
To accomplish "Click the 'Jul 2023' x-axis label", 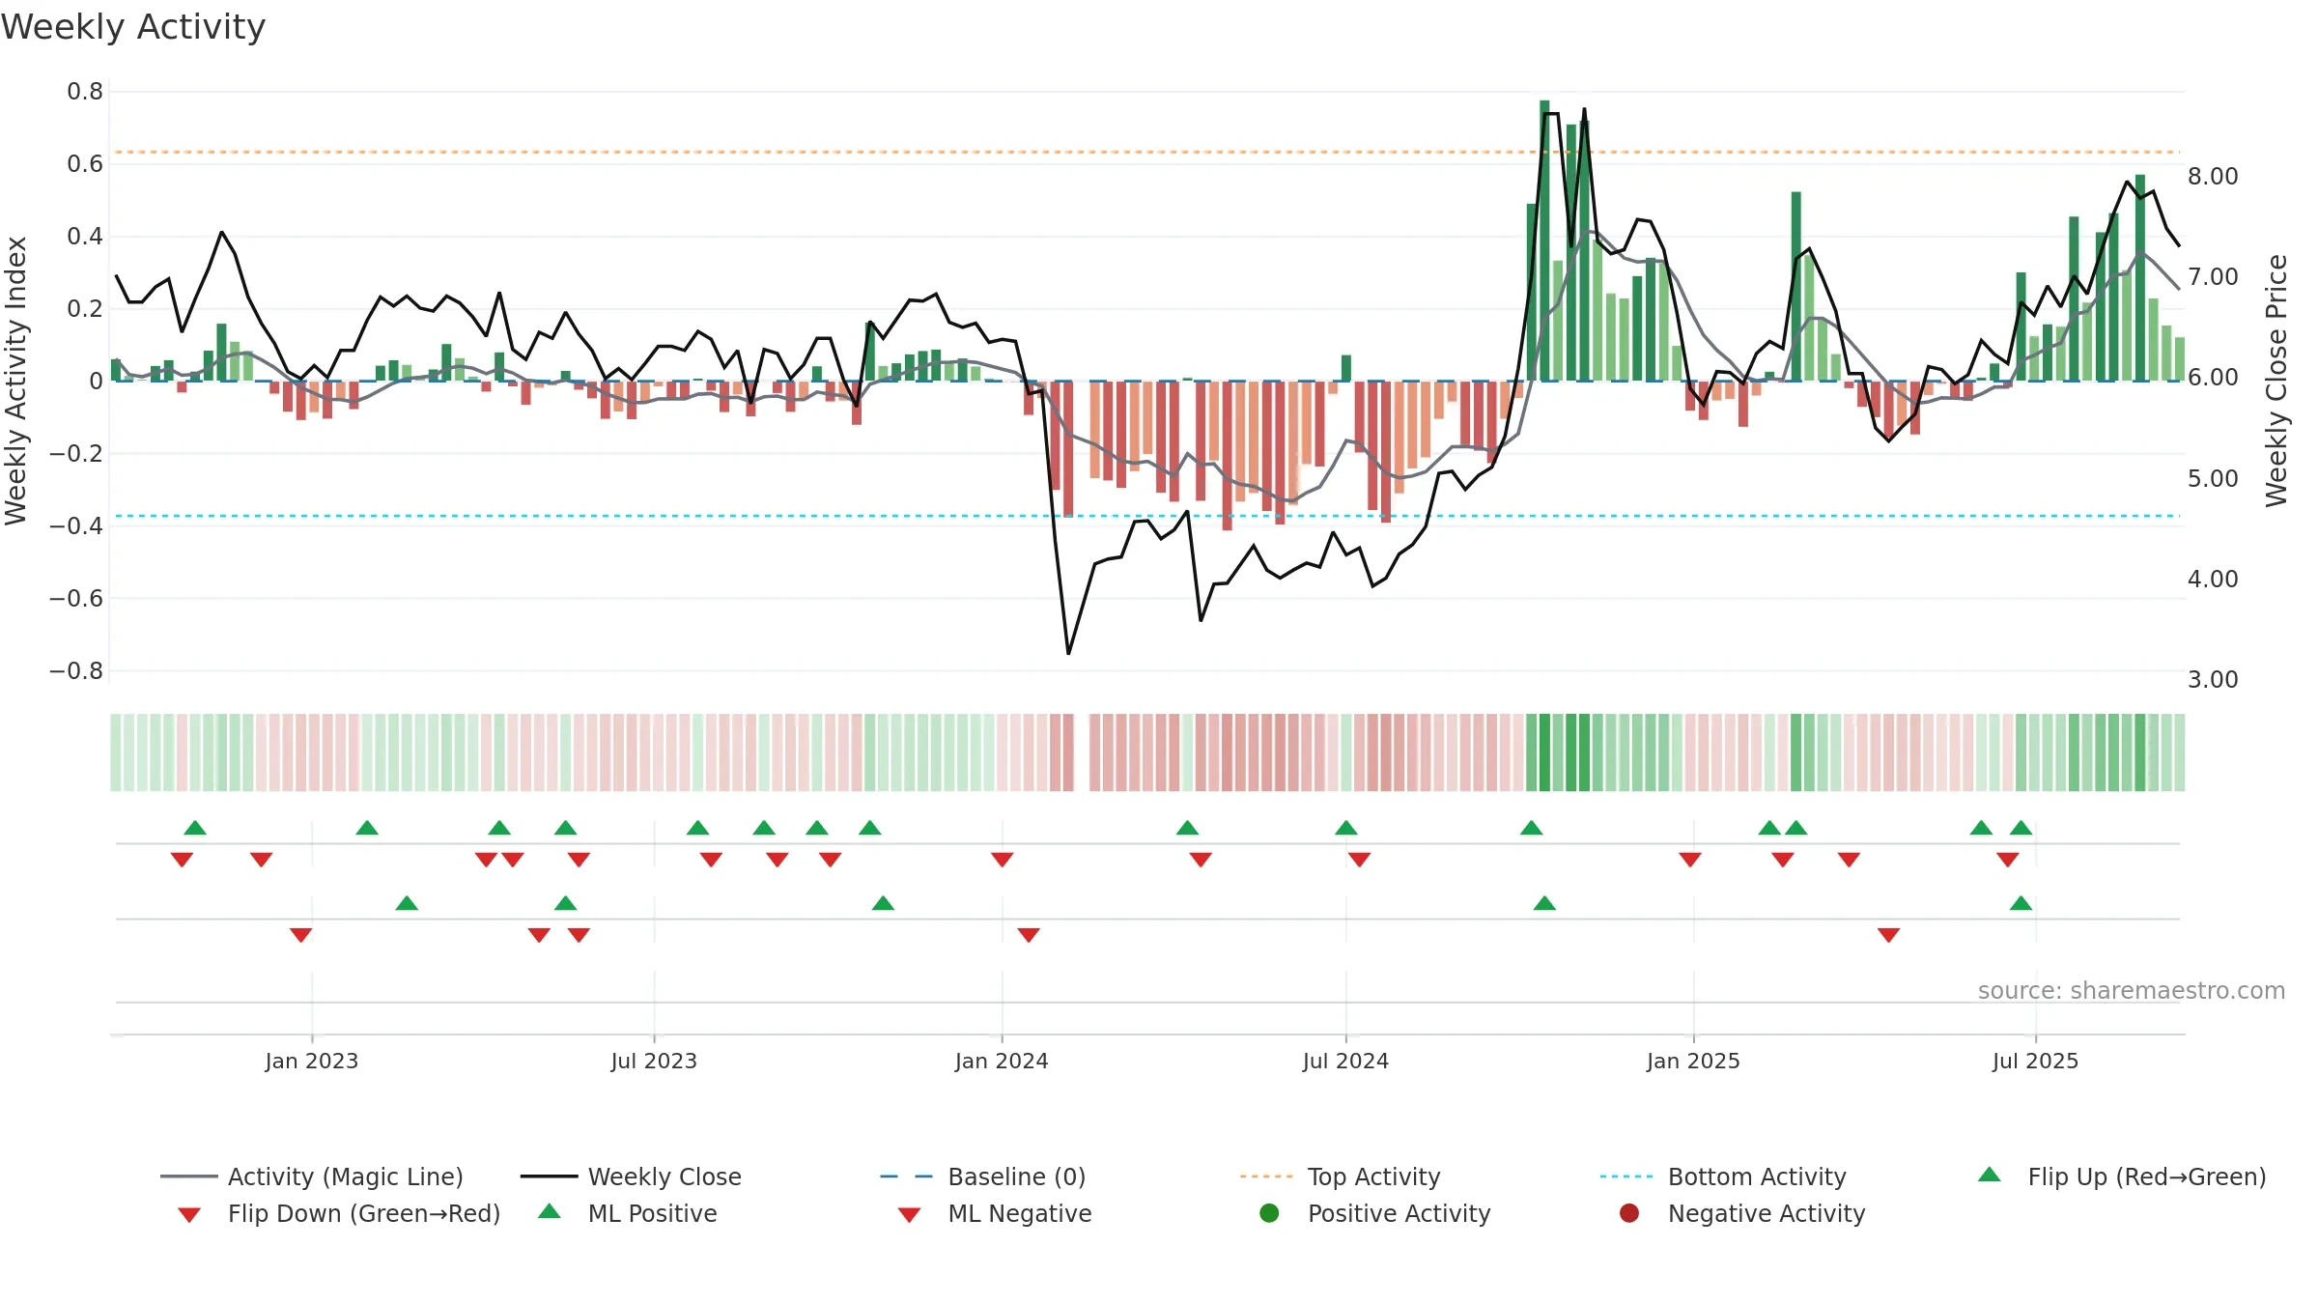I will point(654,1061).
